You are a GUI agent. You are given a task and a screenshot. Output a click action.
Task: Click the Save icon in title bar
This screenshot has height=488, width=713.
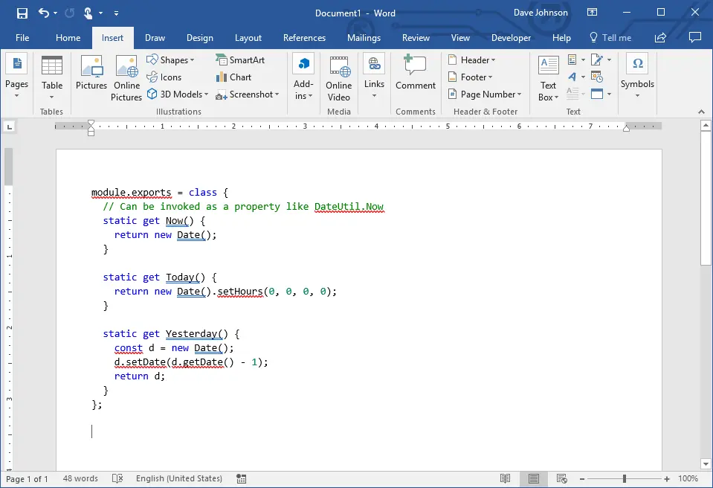point(22,13)
